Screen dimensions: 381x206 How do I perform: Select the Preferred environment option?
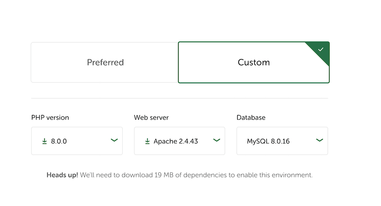(x=105, y=63)
